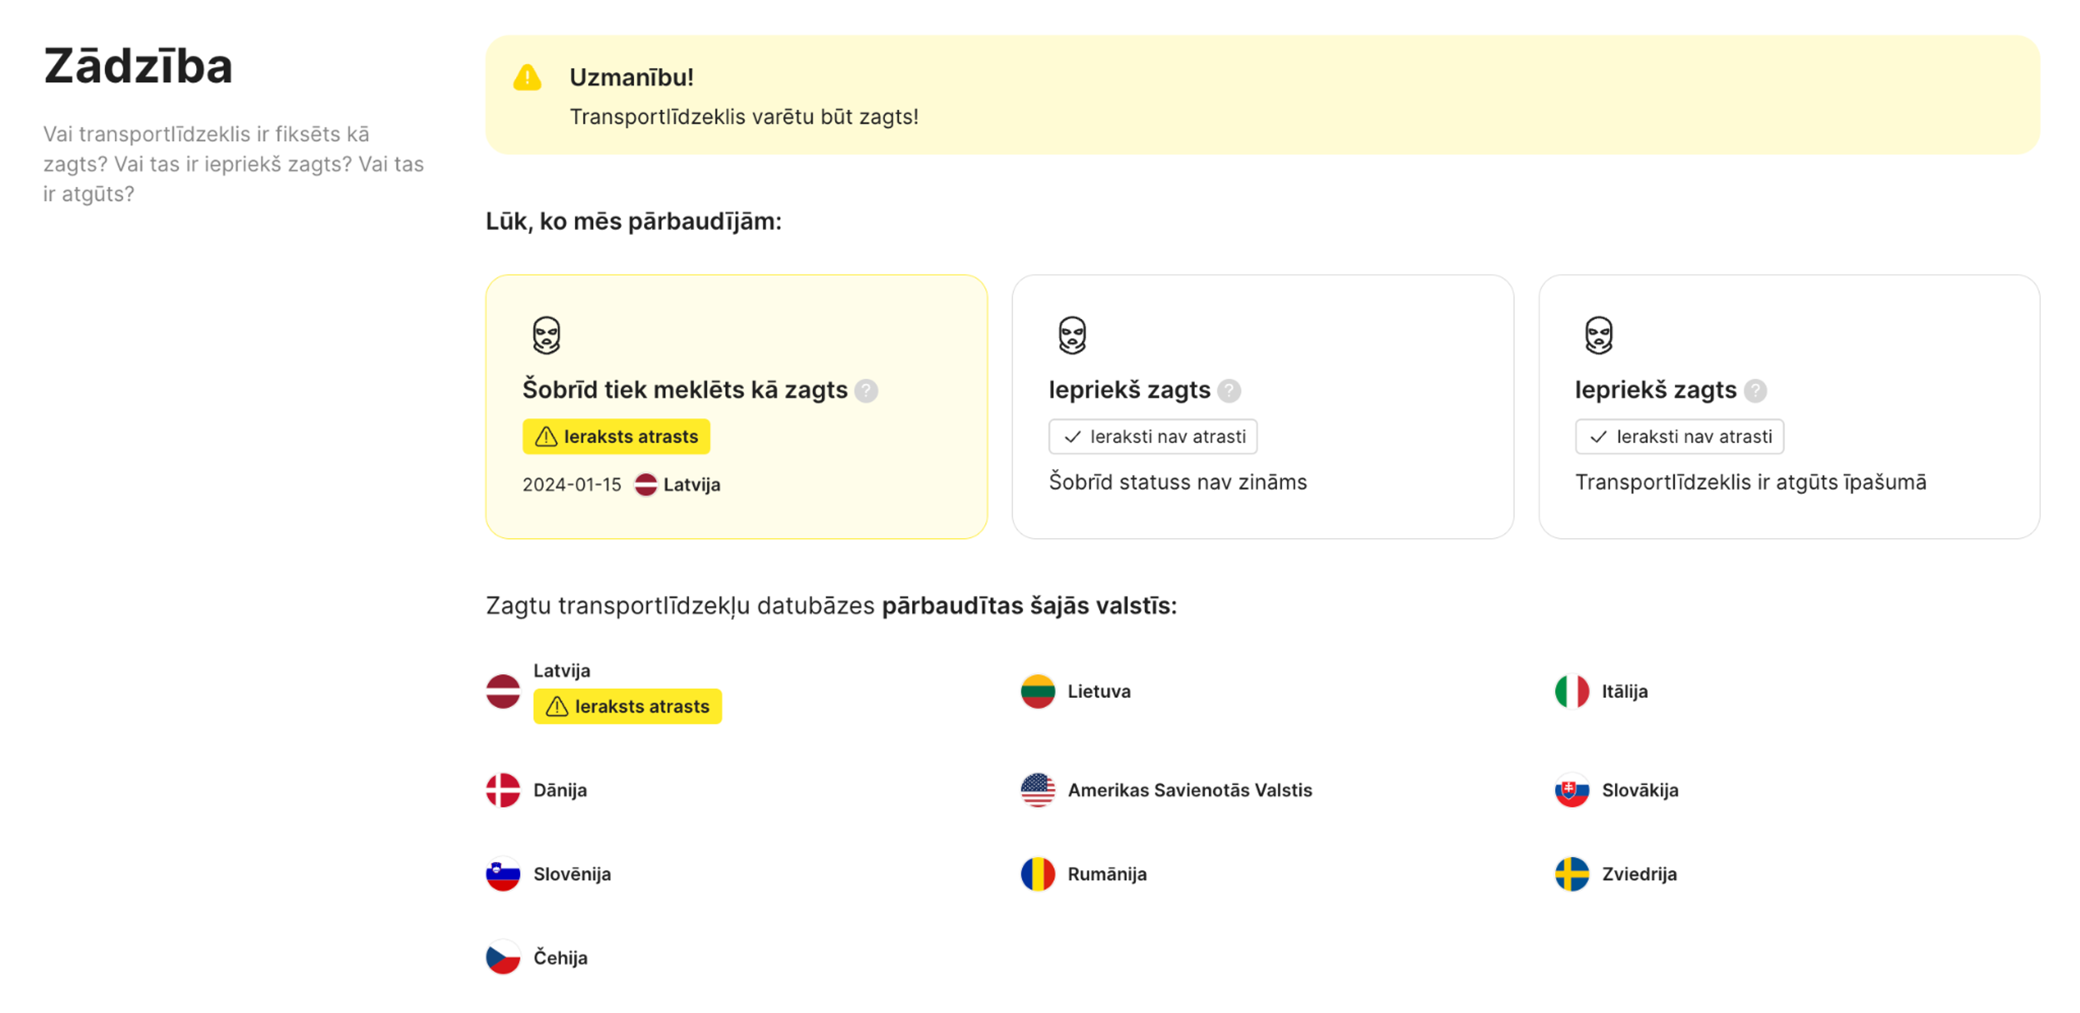The width and height of the screenshot is (2080, 1013).
Task: Click the 'Lūk, ko mēs pārbaudījām' heading
Action: pos(632,220)
